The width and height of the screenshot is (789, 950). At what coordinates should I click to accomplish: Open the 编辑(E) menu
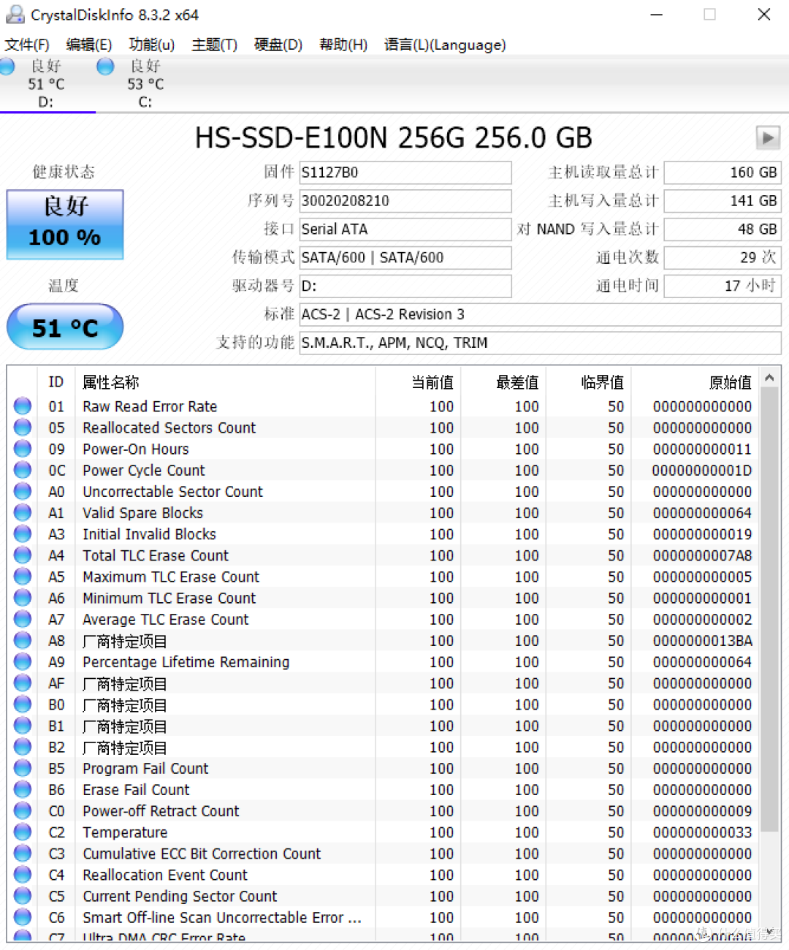click(x=88, y=45)
